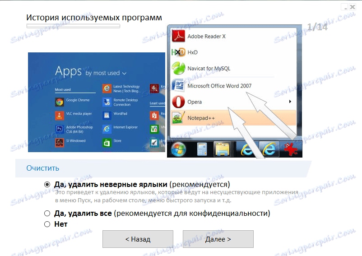This screenshot has height=256, width=362.
Task: Click 'HxD' menu entry text
Action: point(193,52)
